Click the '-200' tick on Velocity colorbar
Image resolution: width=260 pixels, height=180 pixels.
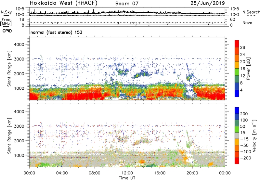tap(245, 158)
